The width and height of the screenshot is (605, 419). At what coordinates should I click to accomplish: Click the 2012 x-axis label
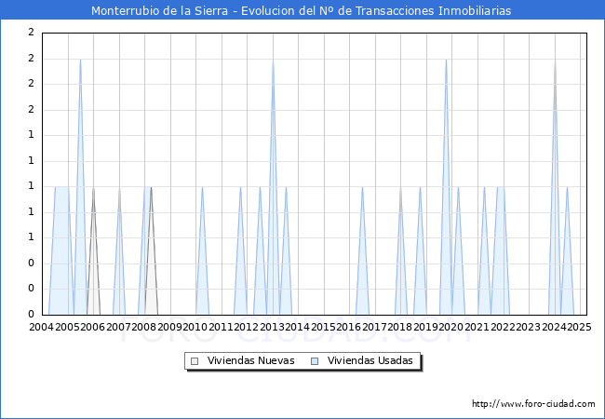point(247,327)
